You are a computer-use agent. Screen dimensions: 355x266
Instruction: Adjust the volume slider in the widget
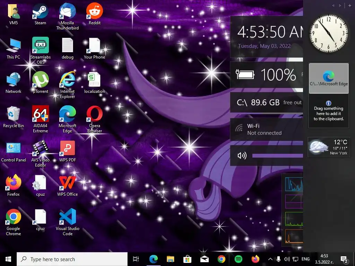click(x=278, y=156)
